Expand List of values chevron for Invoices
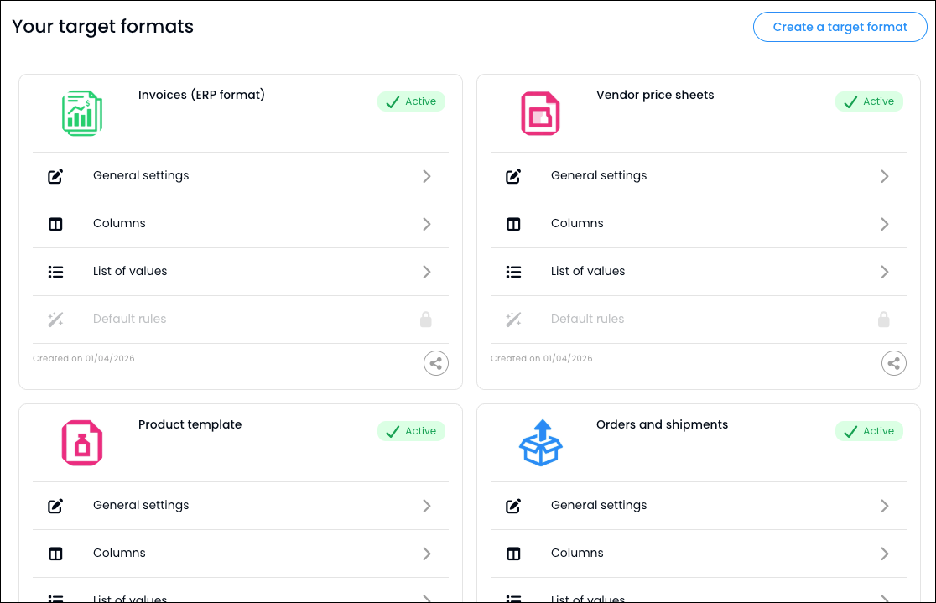 click(x=427, y=272)
